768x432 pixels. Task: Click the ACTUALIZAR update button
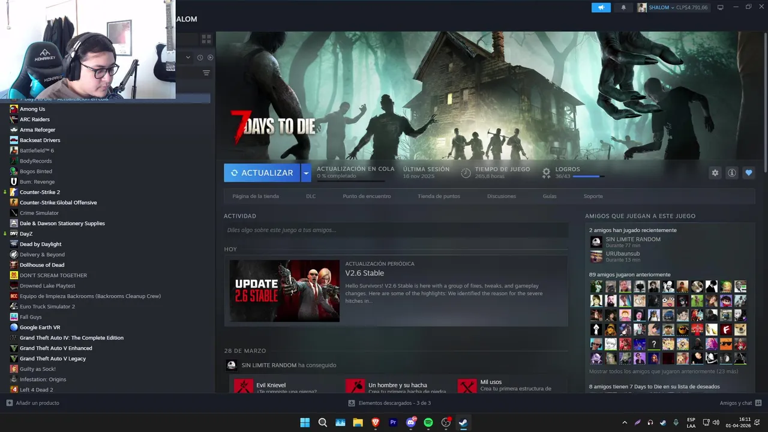262,173
